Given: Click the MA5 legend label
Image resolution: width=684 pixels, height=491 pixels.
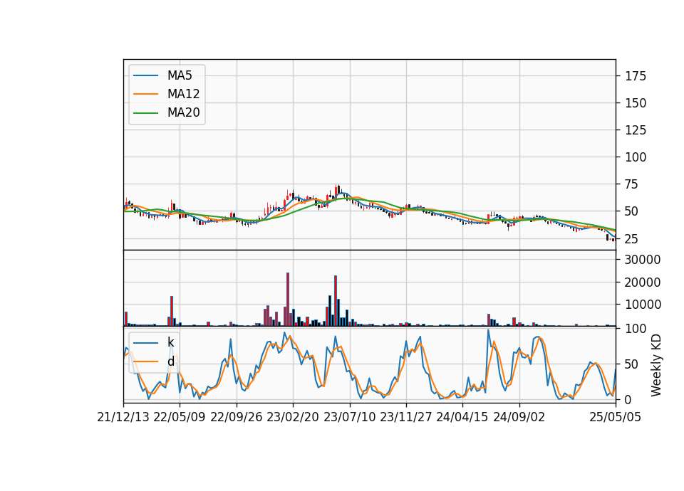Looking at the screenshot, I should (x=180, y=75).
